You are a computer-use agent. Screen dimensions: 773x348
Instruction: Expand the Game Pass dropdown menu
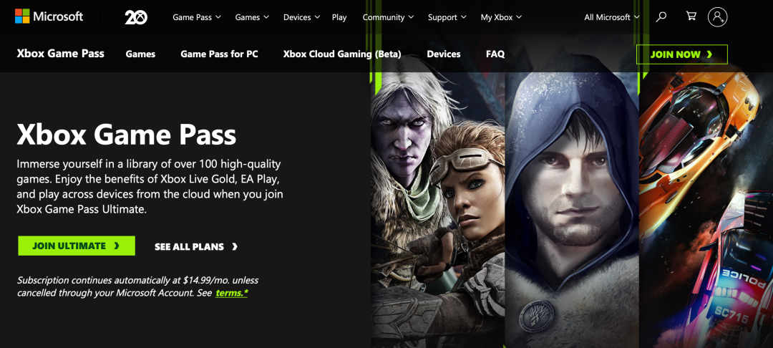click(197, 17)
